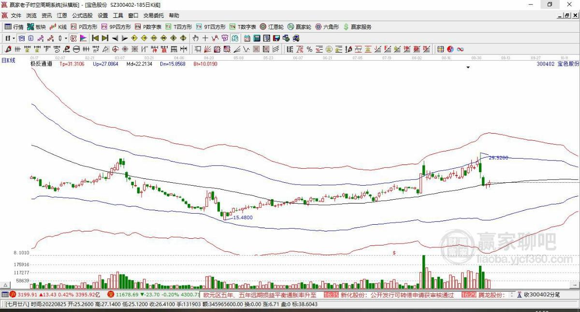The width and height of the screenshot is (580, 312).
Task: Click the red starburst angle tool
Action: 125,49
